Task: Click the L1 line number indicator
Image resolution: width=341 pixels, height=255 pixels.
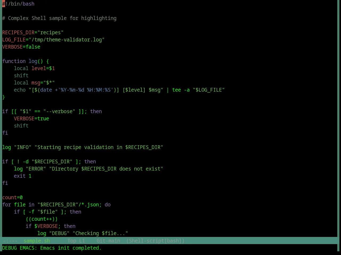Action: tap(82, 241)
